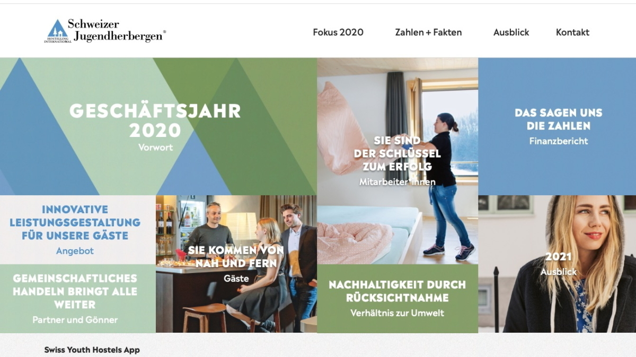636x357 pixels.
Task: Click Sie sind der Schlüssel zum Erfolg
Action: [397, 154]
